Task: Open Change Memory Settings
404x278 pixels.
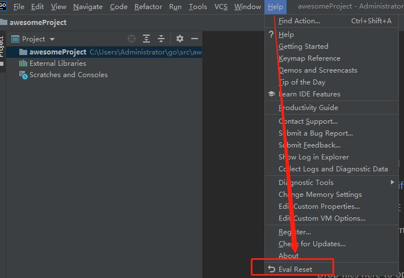Action: click(319, 195)
